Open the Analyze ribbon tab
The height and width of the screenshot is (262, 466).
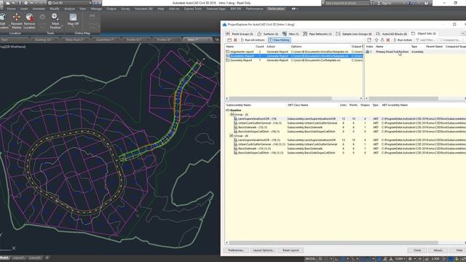click(x=70, y=9)
